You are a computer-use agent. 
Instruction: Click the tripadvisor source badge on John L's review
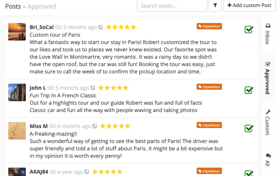pyautogui.click(x=209, y=87)
